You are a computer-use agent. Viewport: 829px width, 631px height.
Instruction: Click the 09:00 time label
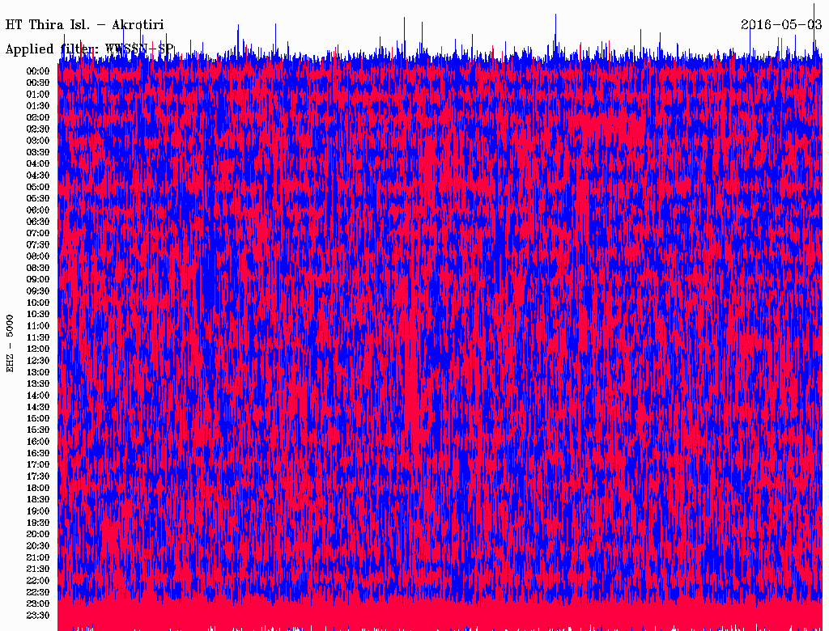pyautogui.click(x=38, y=280)
